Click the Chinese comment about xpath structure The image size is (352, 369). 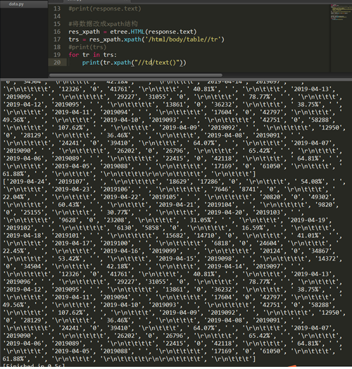coord(103,24)
